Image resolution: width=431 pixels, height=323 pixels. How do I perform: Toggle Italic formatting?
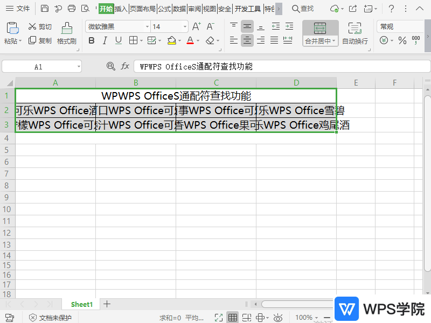pos(105,41)
